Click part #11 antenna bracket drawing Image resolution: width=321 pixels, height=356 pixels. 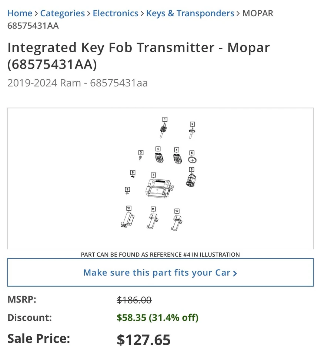(152, 221)
